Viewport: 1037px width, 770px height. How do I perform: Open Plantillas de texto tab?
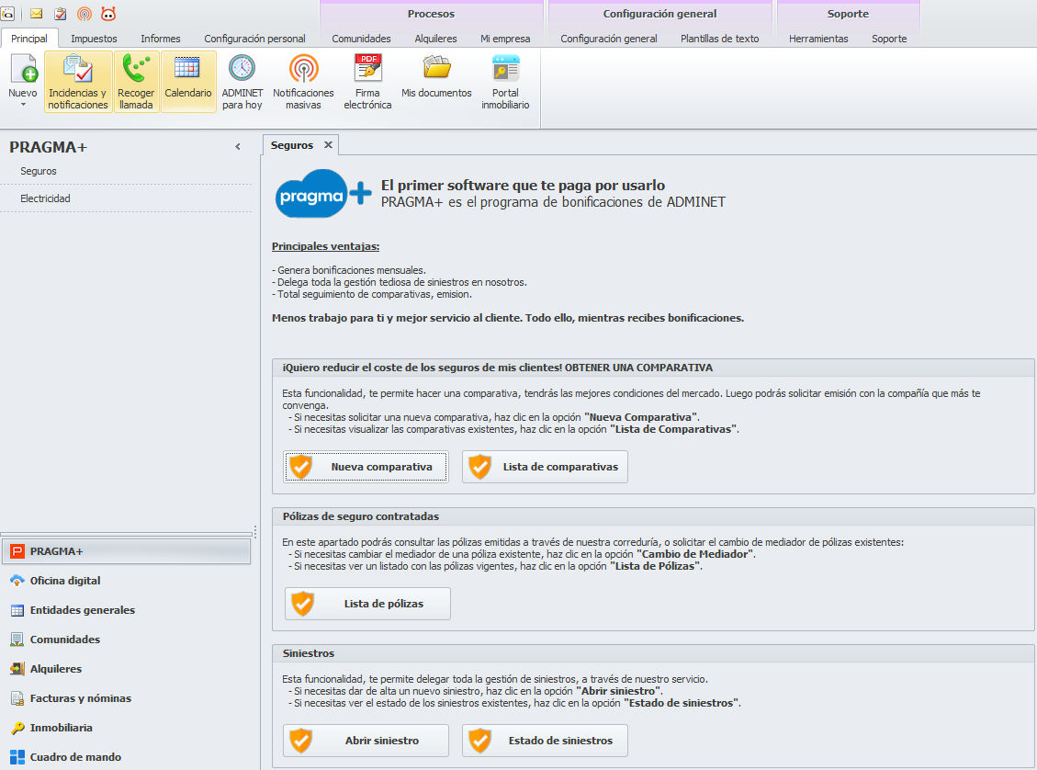click(x=719, y=39)
